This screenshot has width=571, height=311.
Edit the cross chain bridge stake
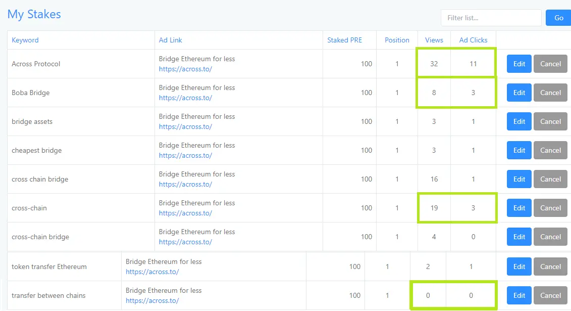(x=519, y=179)
